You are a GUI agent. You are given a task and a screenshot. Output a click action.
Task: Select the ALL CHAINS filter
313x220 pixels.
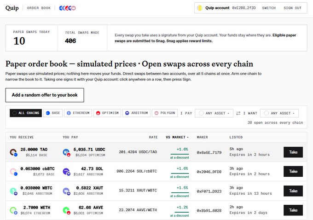tap(26, 113)
